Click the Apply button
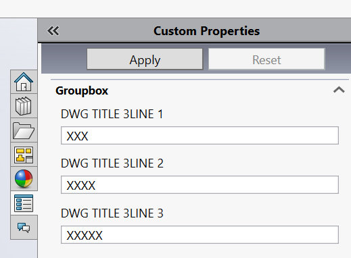Screen dimensions: 351x258 point(145,59)
